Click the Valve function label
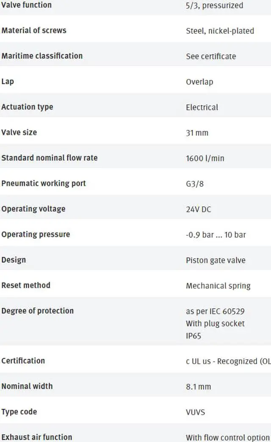 point(26,5)
